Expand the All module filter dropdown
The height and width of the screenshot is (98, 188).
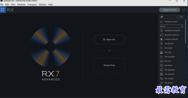pos(169,17)
